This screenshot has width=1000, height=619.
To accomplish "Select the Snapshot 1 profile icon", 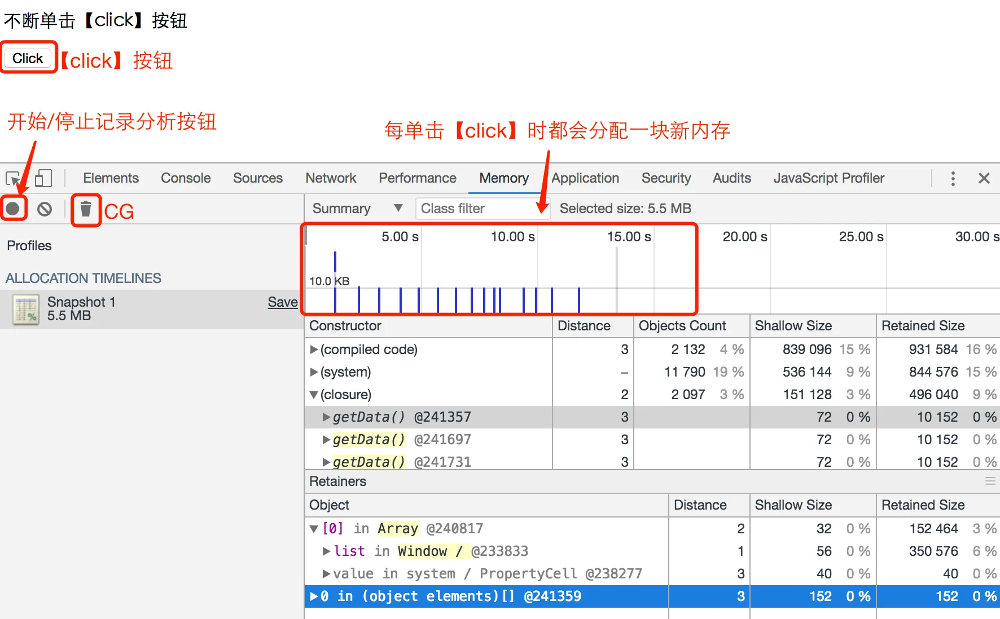I will 26,309.
